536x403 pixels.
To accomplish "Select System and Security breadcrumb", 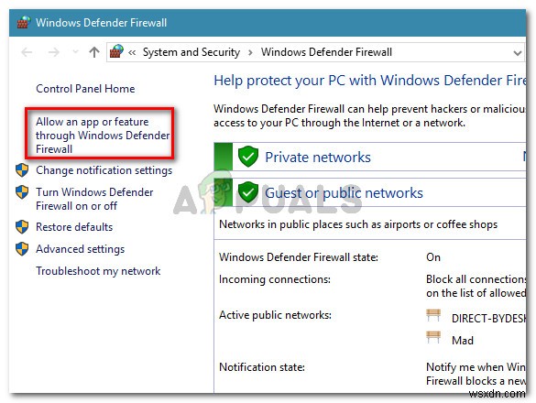I will (x=191, y=52).
